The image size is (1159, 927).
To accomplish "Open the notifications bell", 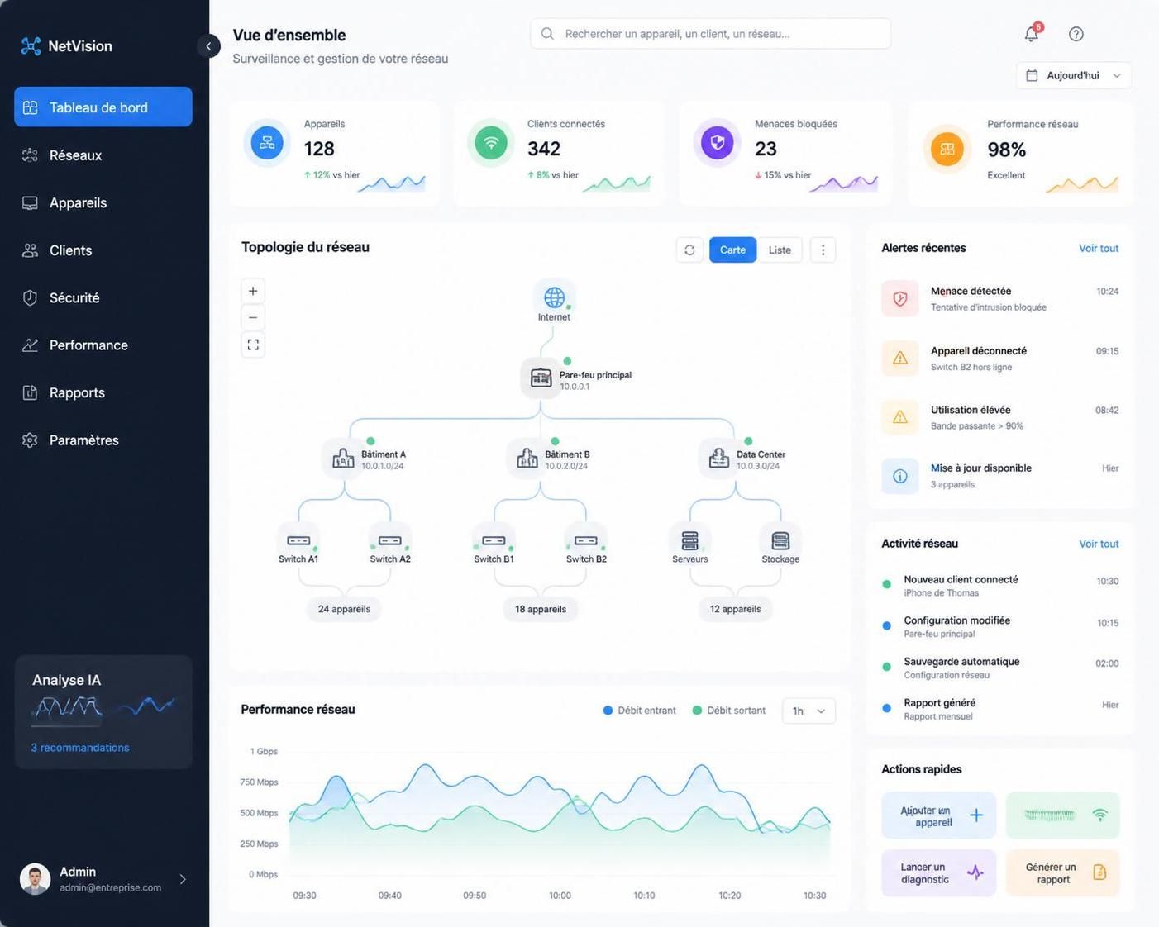I will tap(1032, 34).
